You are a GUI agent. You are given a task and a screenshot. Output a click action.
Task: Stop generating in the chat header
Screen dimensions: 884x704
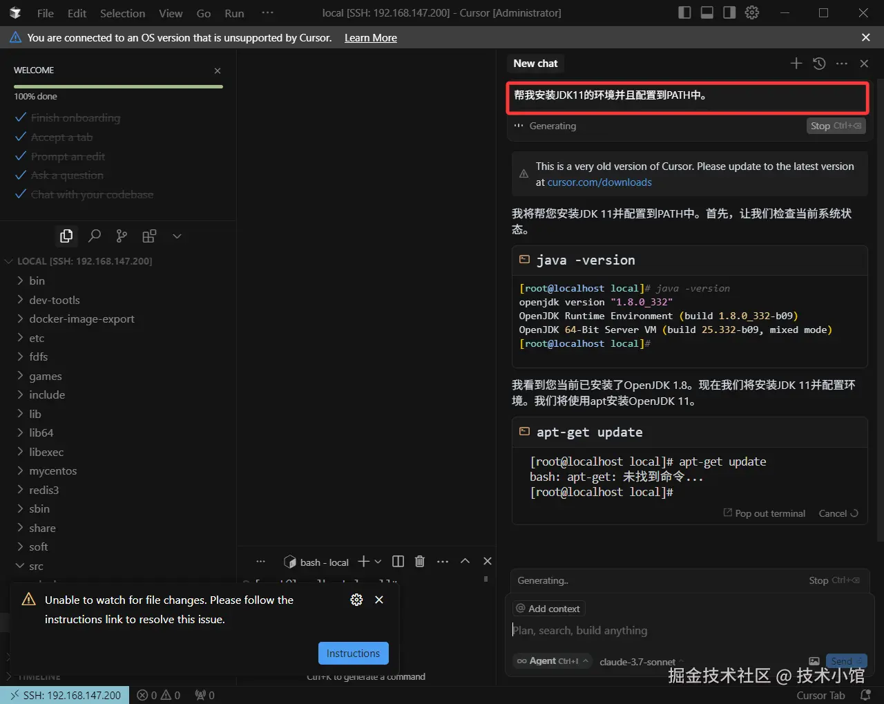836,126
